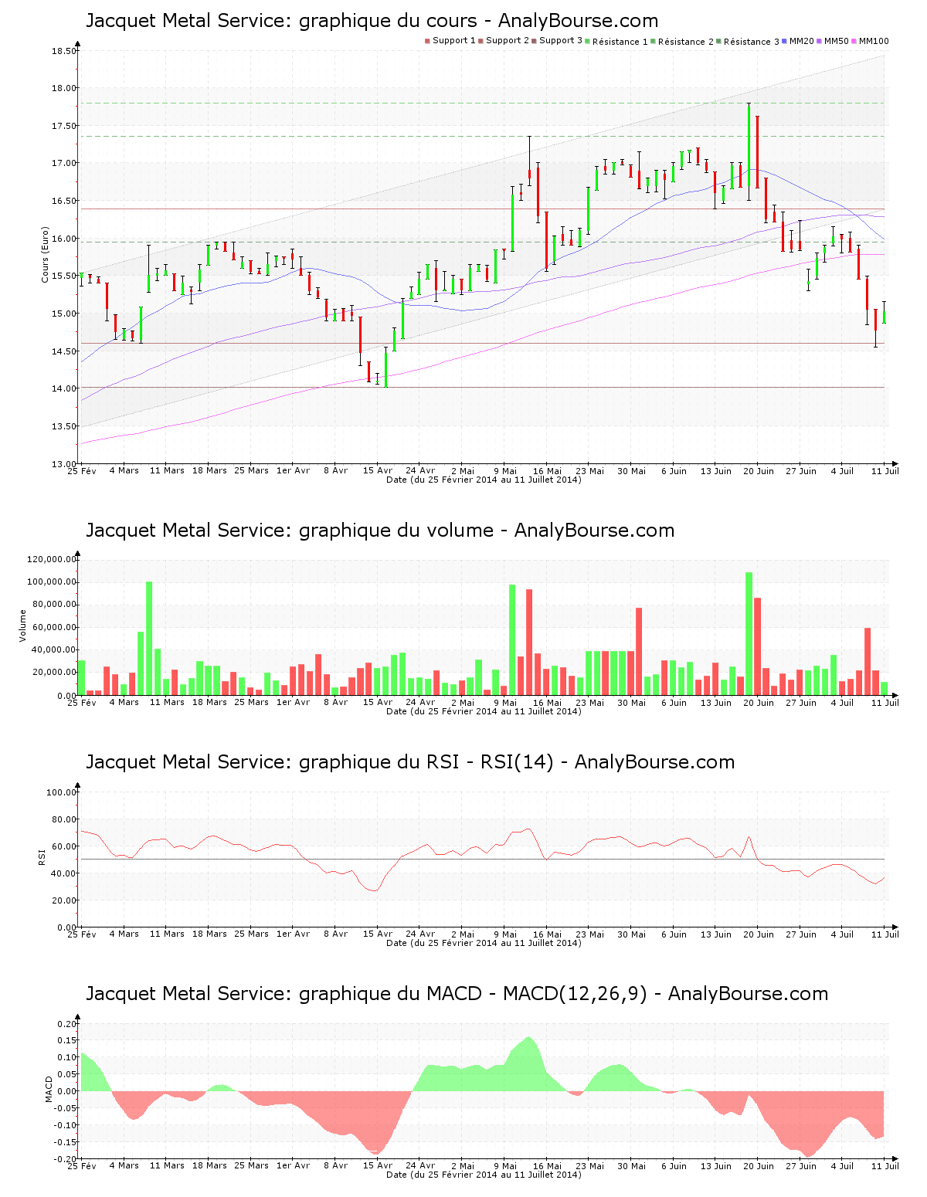This screenshot has height=1197, width=927.
Task: Select the 'Résistance 1' legend label
Action: 620,42
